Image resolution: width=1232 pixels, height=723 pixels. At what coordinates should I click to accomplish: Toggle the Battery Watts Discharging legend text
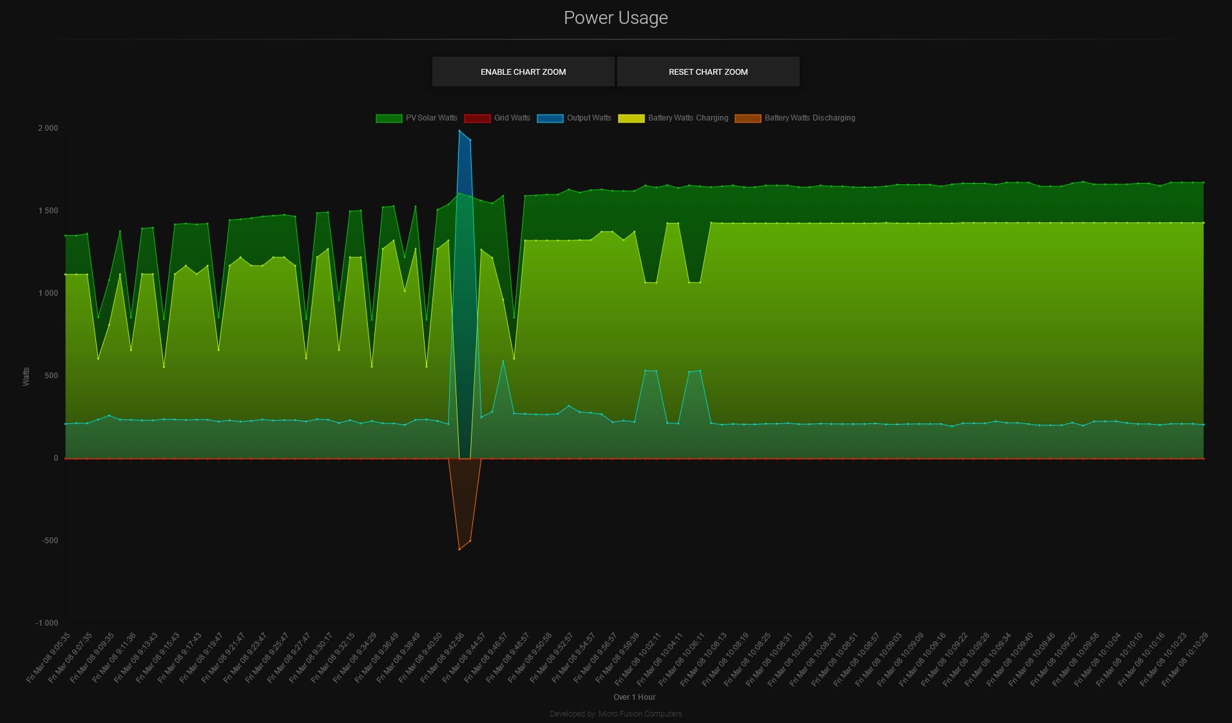809,118
